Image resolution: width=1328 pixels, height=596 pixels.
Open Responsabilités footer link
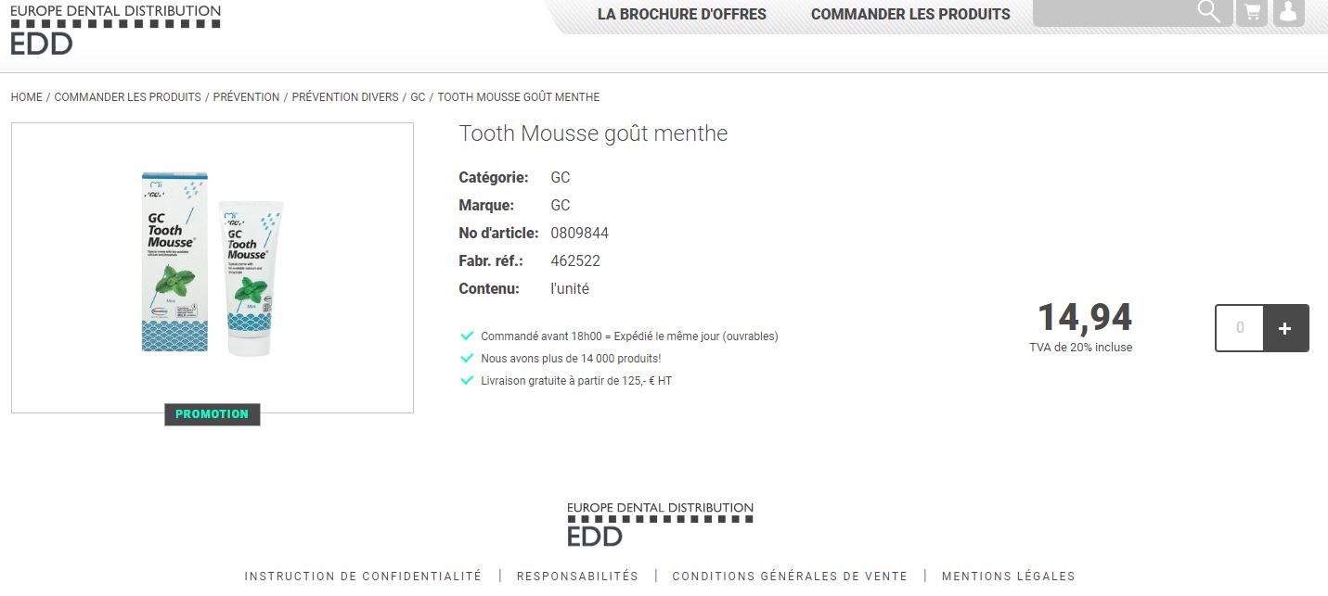tap(577, 577)
